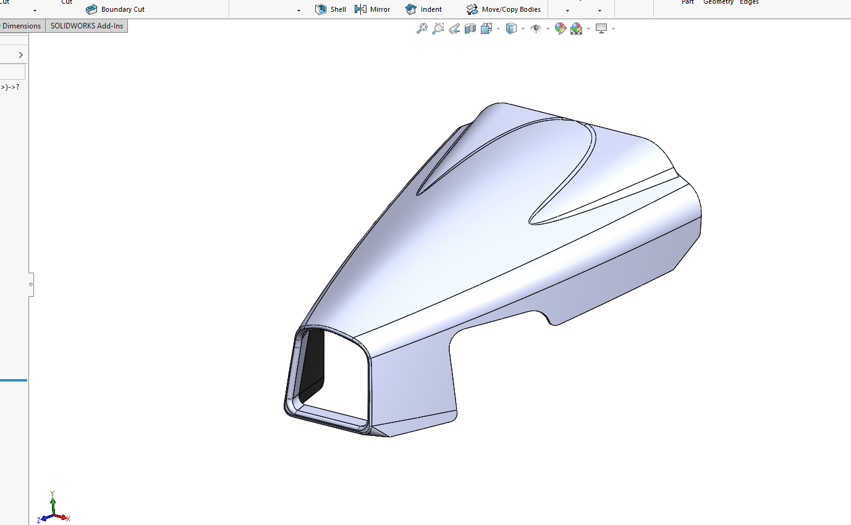Open dropdown arrow right of Move/Copy Bodies
The width and height of the screenshot is (851, 525).
[x=567, y=11]
